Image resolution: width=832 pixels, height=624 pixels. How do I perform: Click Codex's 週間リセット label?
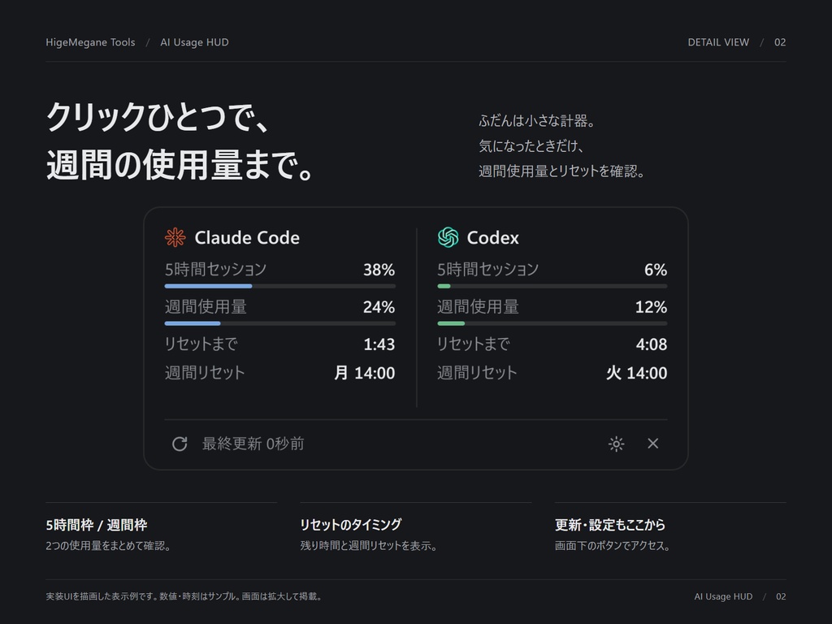[477, 372]
